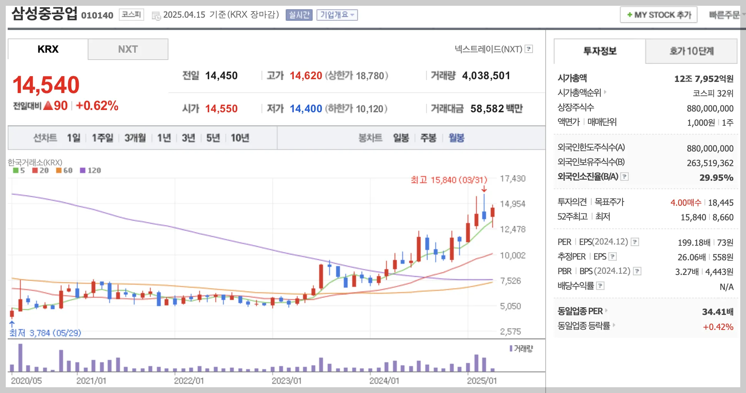Click the 코스피 market badge
Screen dimensions: 746x393
(131, 15)
